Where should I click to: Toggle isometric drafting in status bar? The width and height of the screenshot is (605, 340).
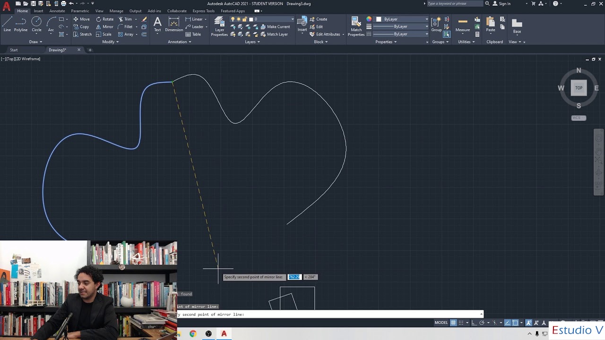(495, 323)
